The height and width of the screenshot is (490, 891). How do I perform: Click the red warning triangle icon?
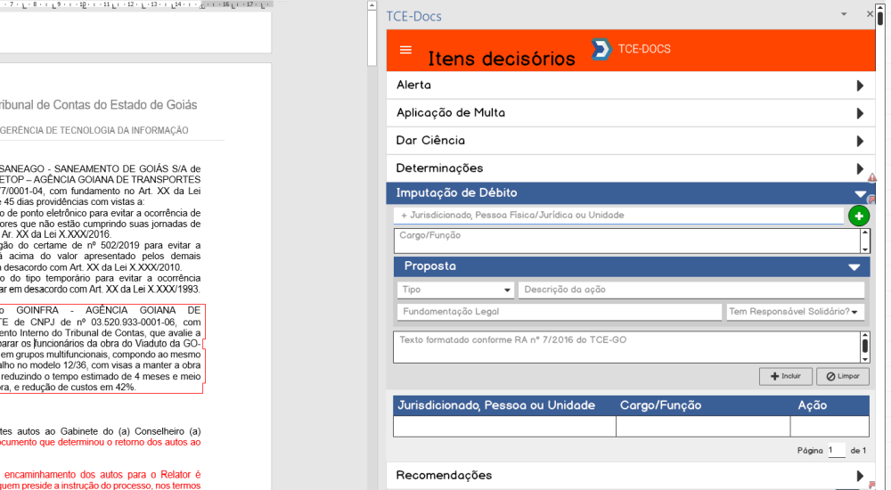(x=872, y=178)
